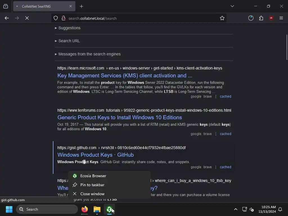288x216 pixels.
Task: List all tabs dropdown arrow
Action: coord(232,6)
